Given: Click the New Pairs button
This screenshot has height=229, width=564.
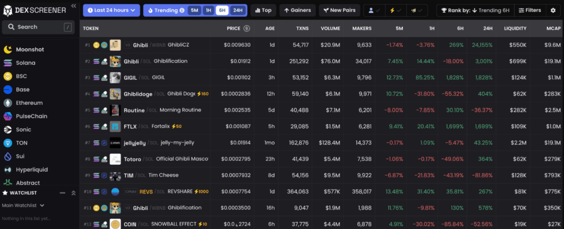Looking at the screenshot, I should tap(339, 10).
